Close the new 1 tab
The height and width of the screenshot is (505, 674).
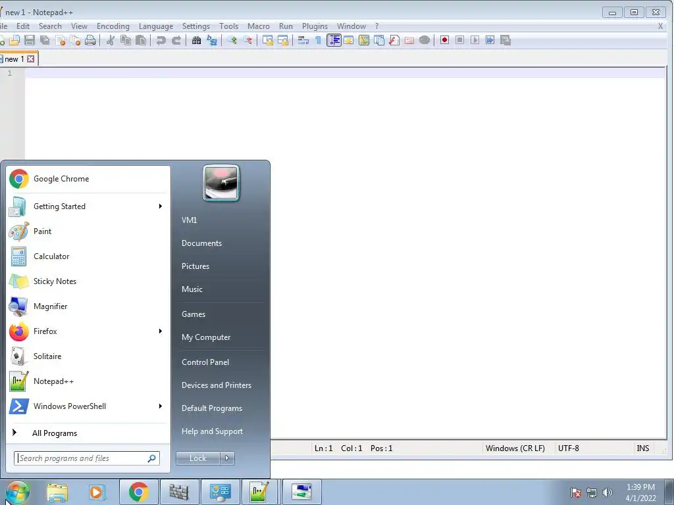coord(30,59)
